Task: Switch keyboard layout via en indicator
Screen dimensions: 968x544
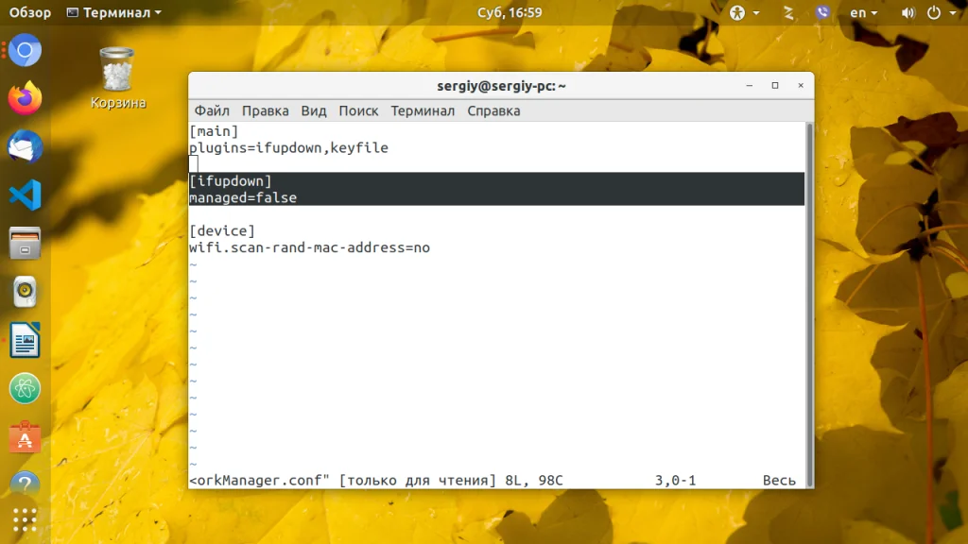Action: point(863,12)
